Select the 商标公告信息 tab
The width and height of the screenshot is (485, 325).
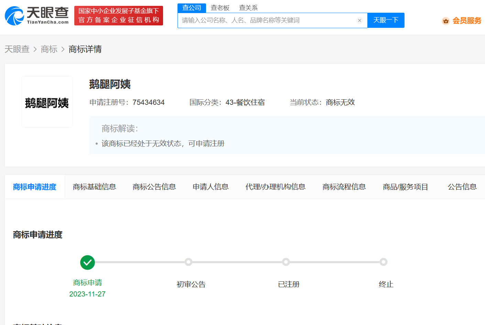154,187
